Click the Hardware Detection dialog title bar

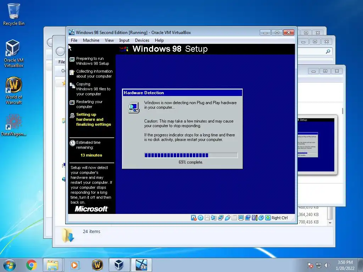(x=183, y=93)
